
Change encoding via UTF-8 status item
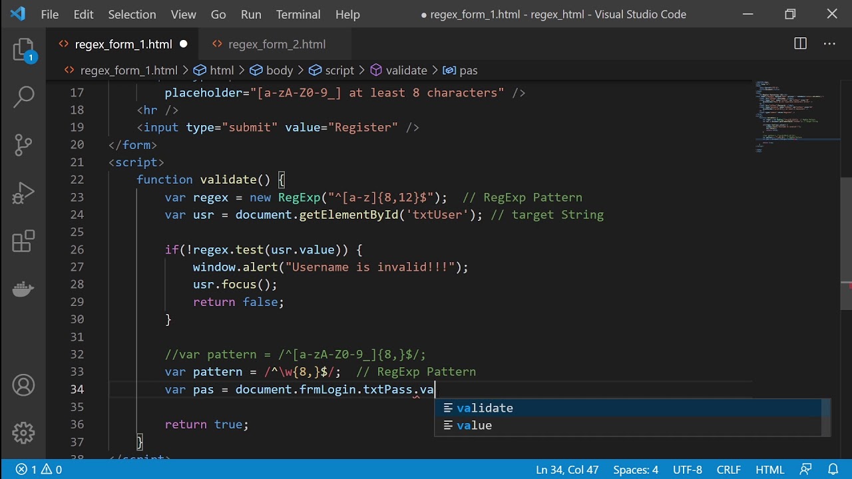[688, 470]
